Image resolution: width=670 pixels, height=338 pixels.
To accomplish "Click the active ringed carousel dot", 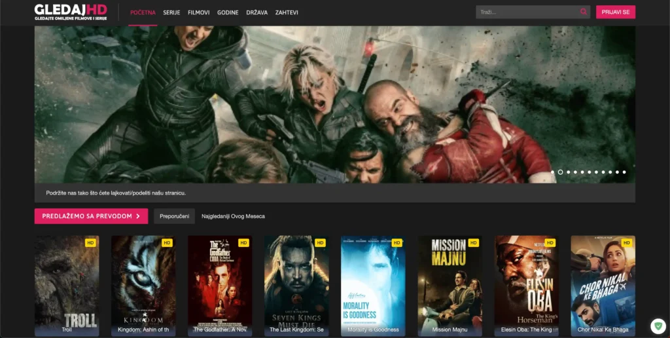I will 560,172.
